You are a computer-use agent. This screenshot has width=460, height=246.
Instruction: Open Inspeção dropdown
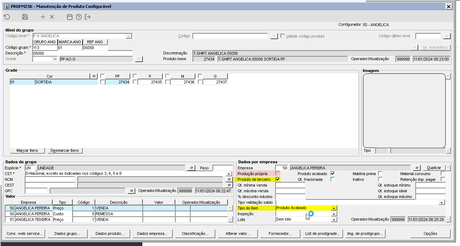(334, 214)
